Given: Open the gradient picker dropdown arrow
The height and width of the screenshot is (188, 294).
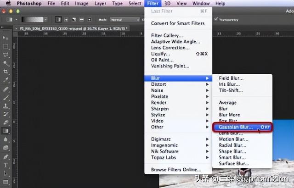Looking at the screenshot, I should click(x=46, y=19).
